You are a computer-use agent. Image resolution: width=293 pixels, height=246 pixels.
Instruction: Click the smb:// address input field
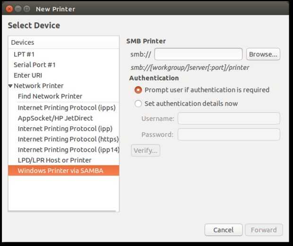pos(198,54)
